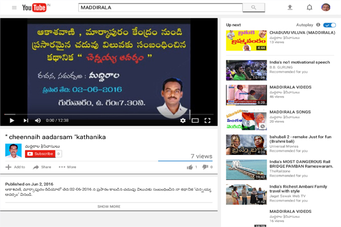Open video settings gear
Screen dimensions: 341x227
(183, 120)
